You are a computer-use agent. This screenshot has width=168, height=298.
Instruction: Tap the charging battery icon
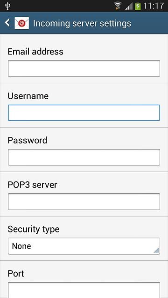click(138, 6)
